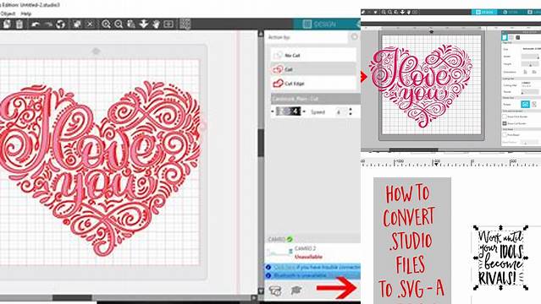The image size is (541, 304).
Task: Select the Zoom Selection tool
Action: (131, 24)
